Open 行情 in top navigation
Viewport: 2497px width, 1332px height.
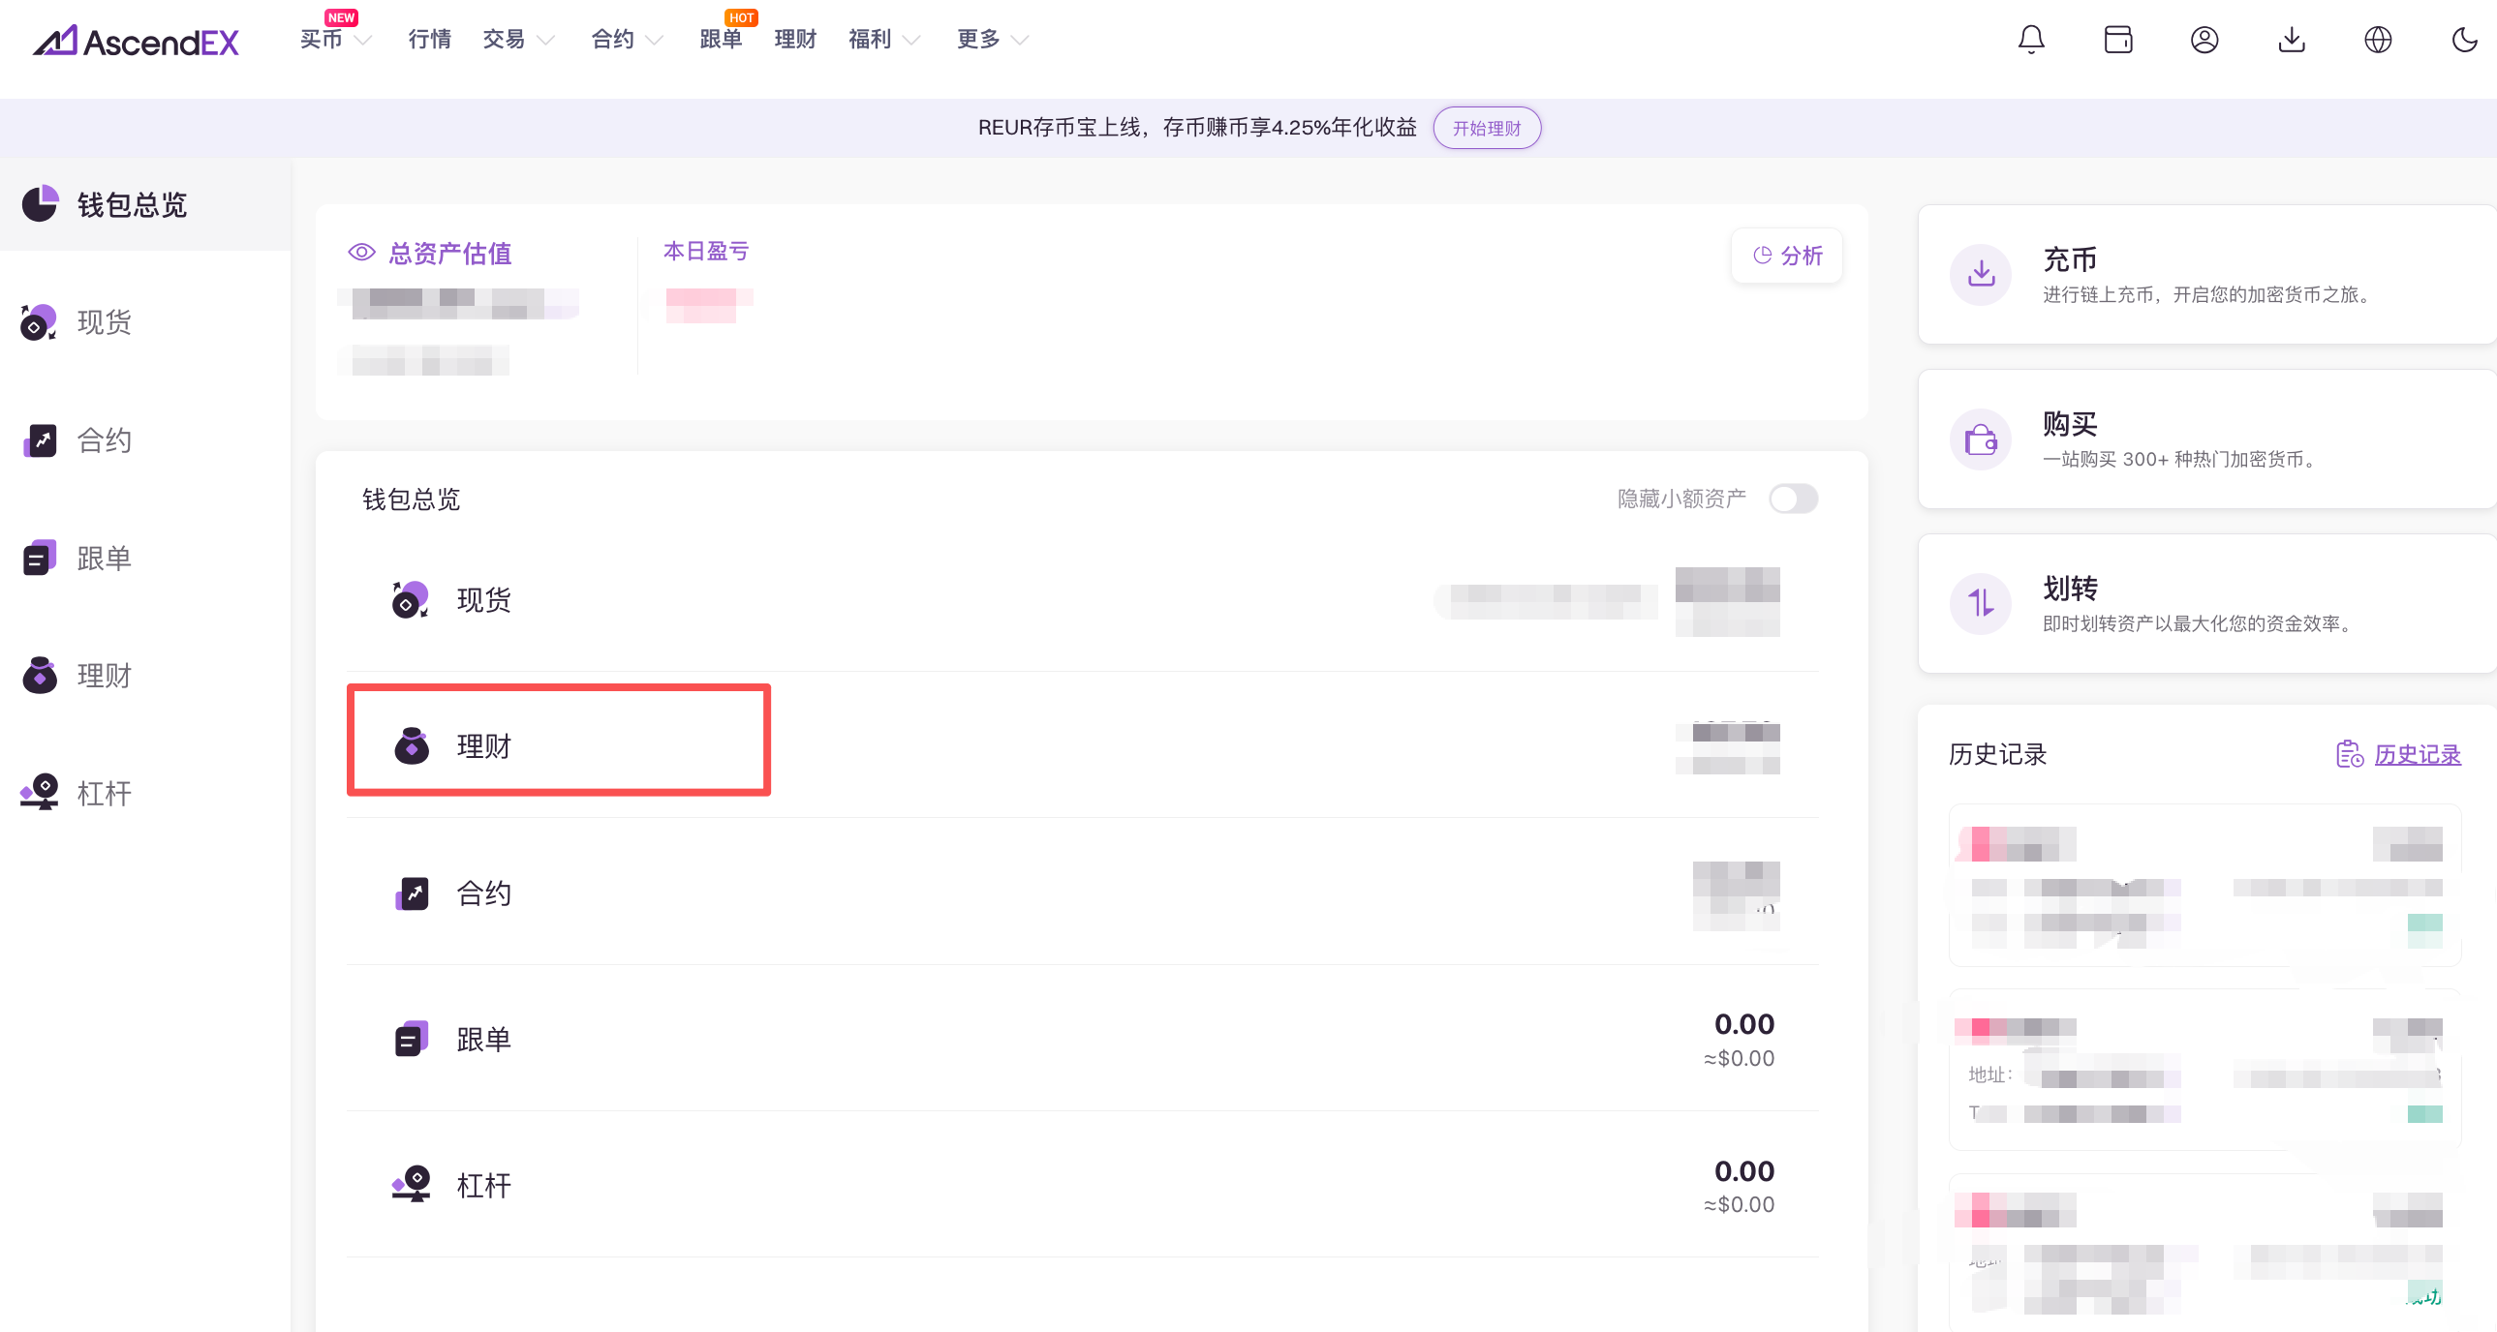click(429, 40)
